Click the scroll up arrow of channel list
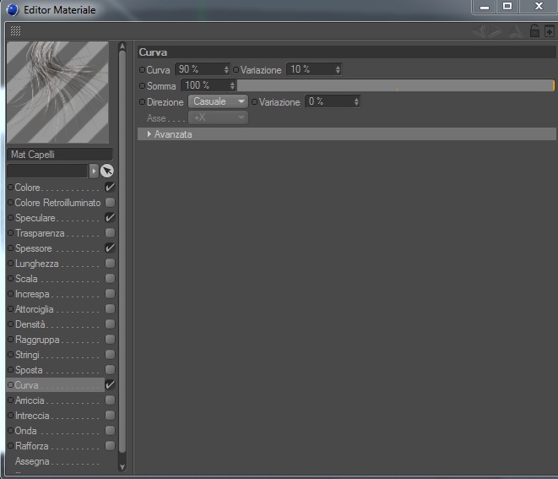 point(122,46)
